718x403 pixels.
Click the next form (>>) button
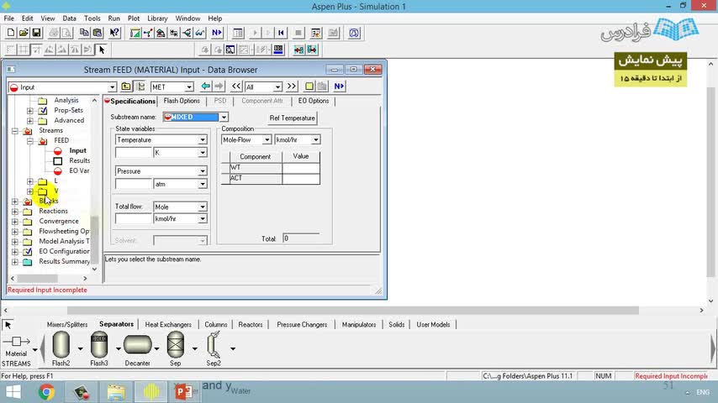point(291,86)
